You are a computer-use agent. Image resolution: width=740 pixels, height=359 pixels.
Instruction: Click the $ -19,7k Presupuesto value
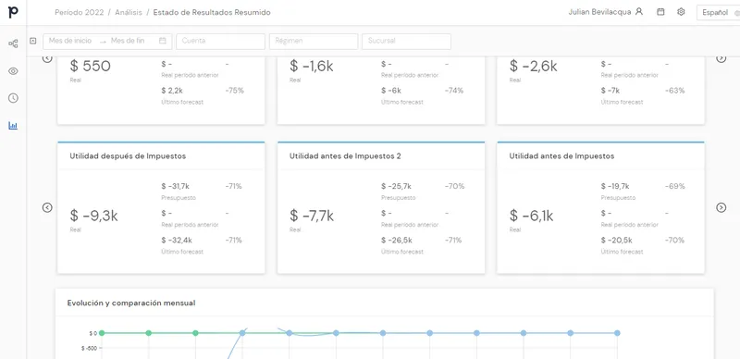click(x=615, y=187)
